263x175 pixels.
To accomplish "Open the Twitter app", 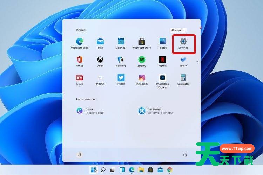I will click(x=121, y=78).
